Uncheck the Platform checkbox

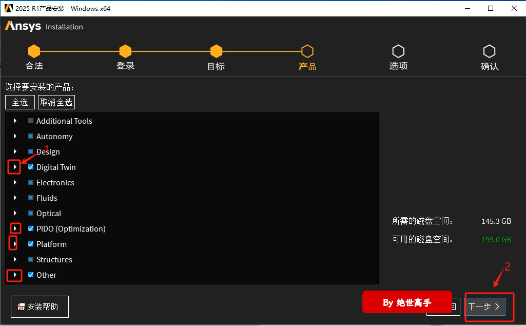tap(30, 244)
